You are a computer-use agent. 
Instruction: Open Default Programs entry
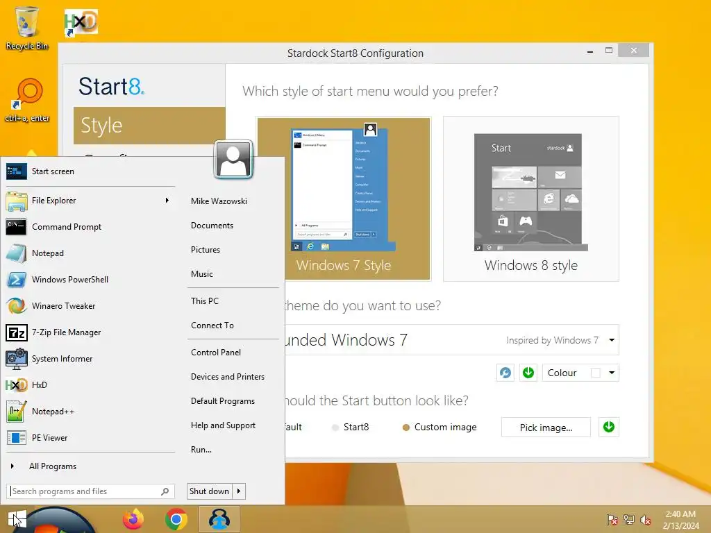pos(223,401)
